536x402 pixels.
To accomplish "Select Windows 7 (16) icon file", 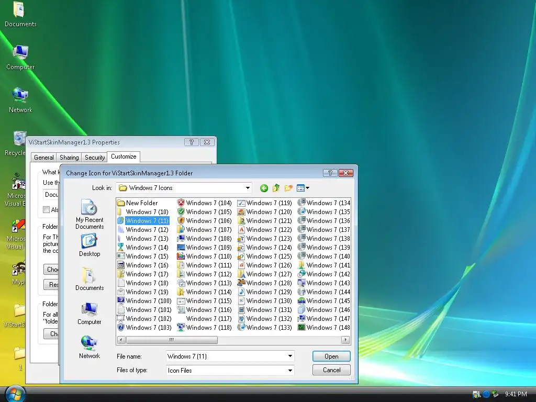I will coord(143,265).
